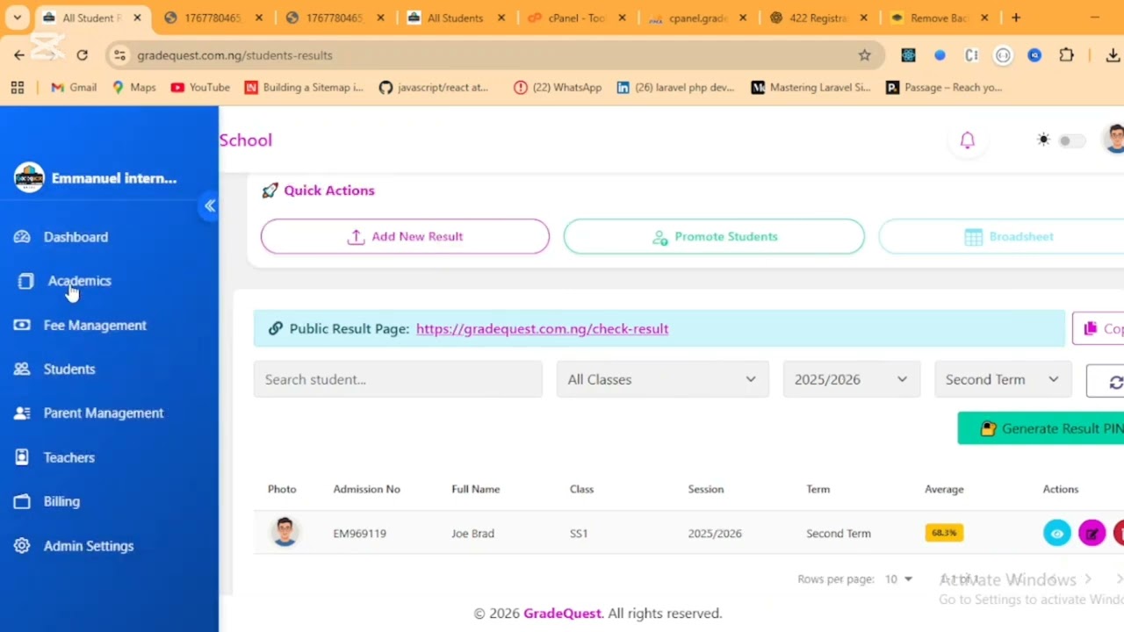Open the Mastering Laravel bookmark
The width and height of the screenshot is (1124, 632).
[811, 87]
